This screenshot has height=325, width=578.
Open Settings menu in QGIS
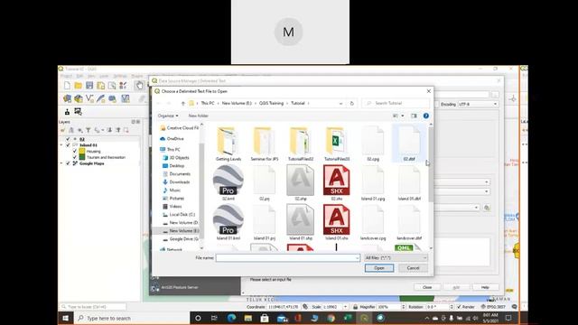(120, 76)
